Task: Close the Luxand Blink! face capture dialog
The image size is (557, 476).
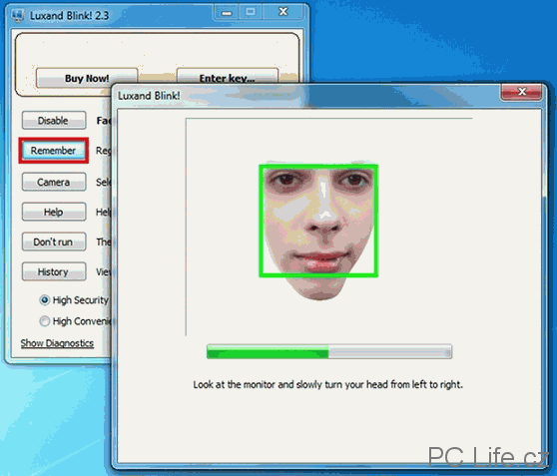Action: pos(521,92)
